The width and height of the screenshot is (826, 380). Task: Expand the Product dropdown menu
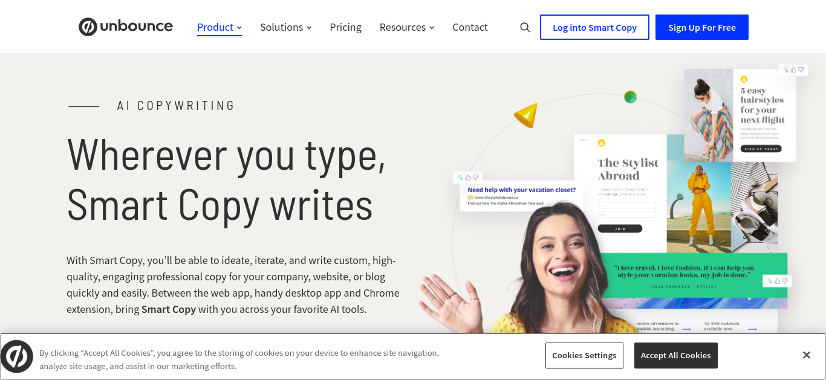coord(220,27)
